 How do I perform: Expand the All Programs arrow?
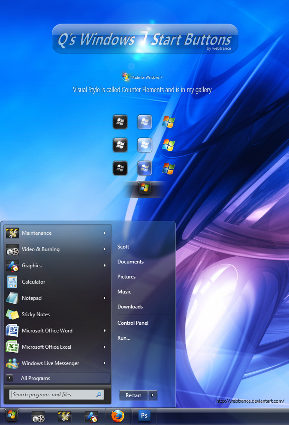pyautogui.click(x=9, y=377)
